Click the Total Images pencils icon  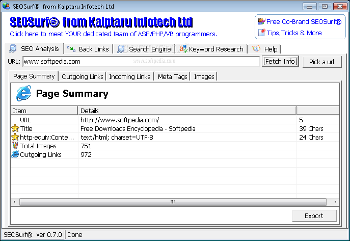pyautogui.click(x=15, y=146)
